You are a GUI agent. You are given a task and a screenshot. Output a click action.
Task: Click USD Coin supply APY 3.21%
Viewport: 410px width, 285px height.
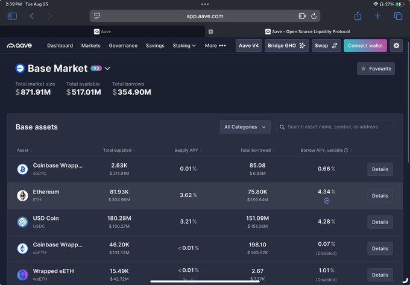[188, 222]
